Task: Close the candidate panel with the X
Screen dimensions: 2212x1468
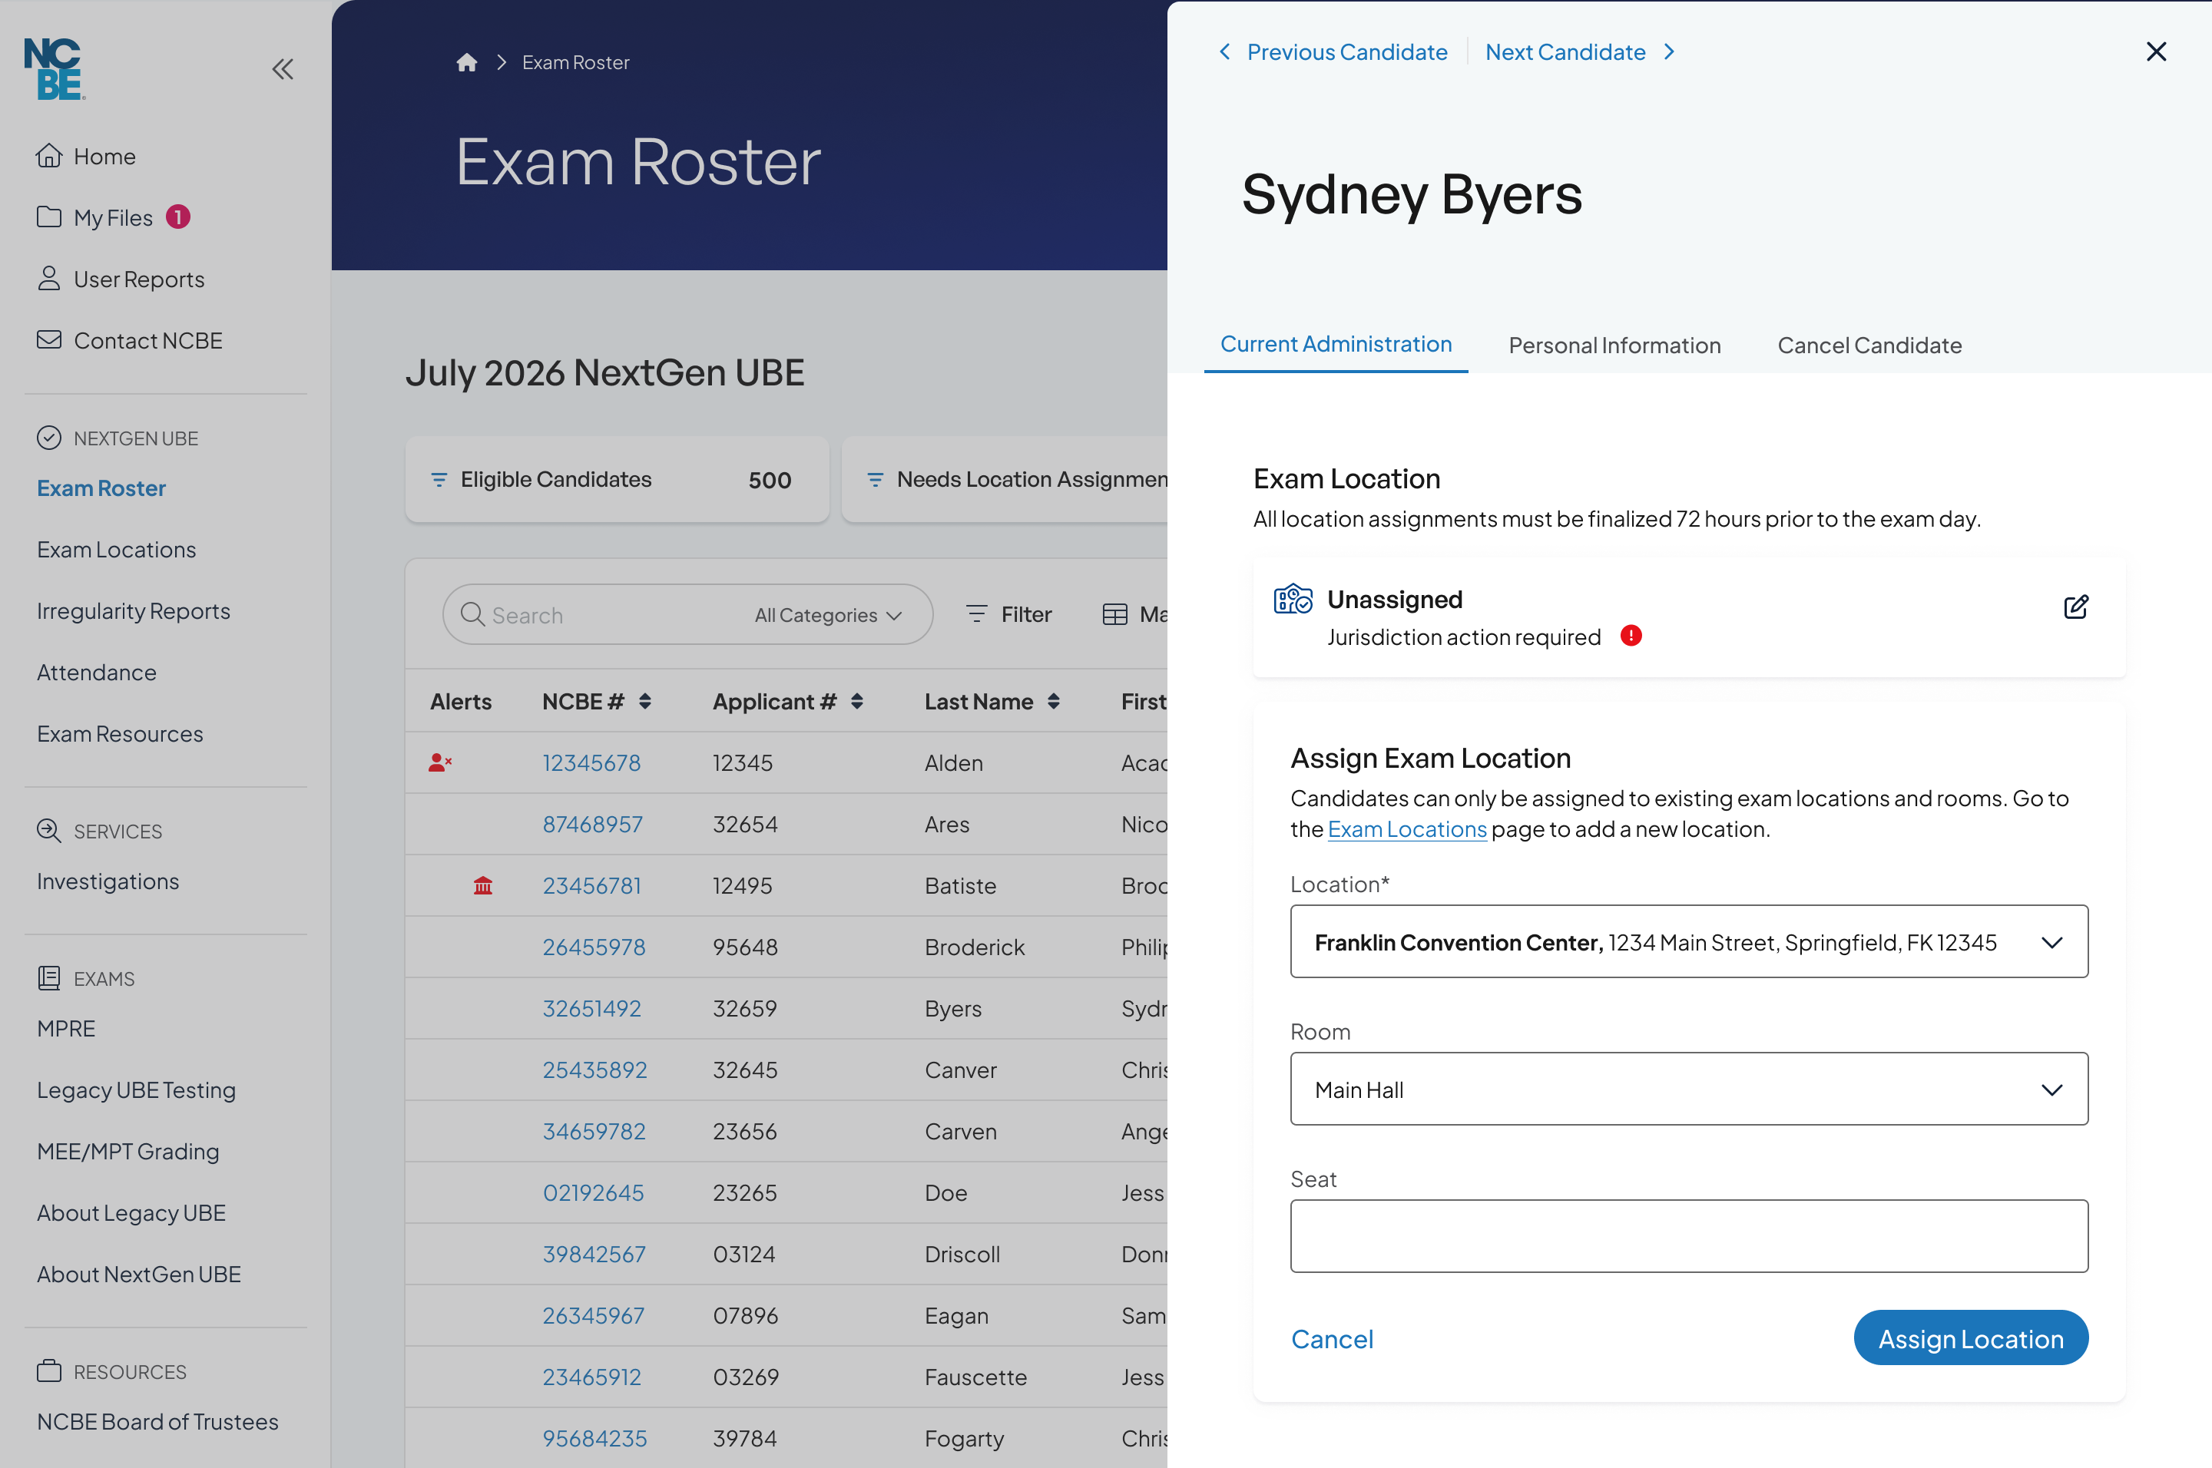Action: tap(2156, 52)
